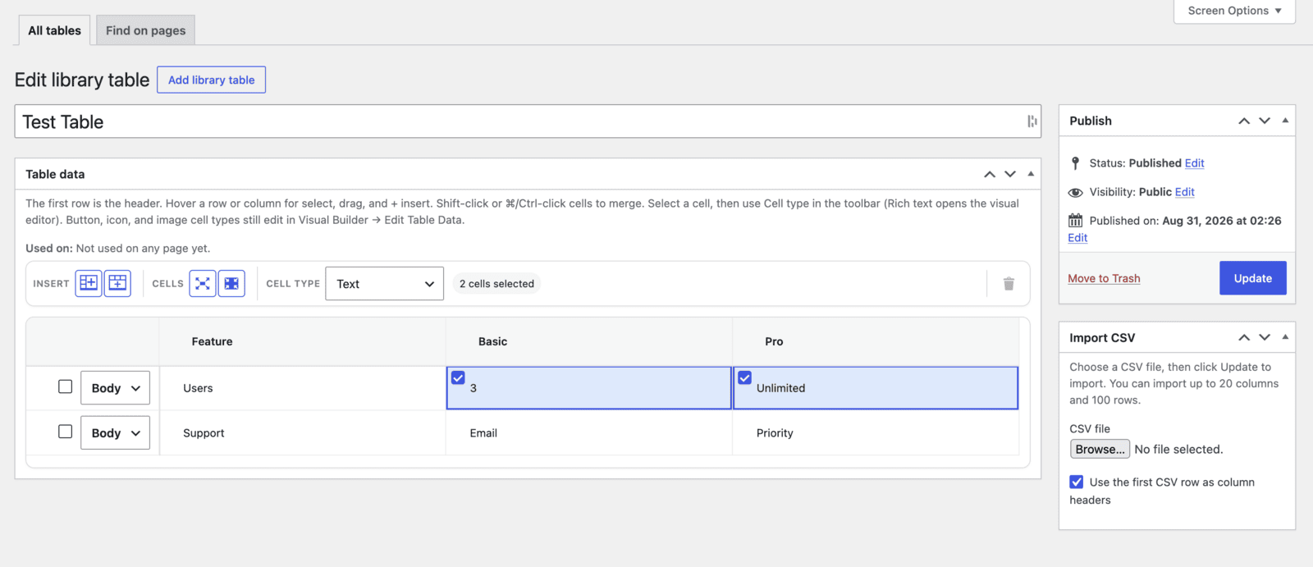Viewport: 1313px width, 567px height.
Task: Move Import CSV panel up
Action: point(1244,337)
